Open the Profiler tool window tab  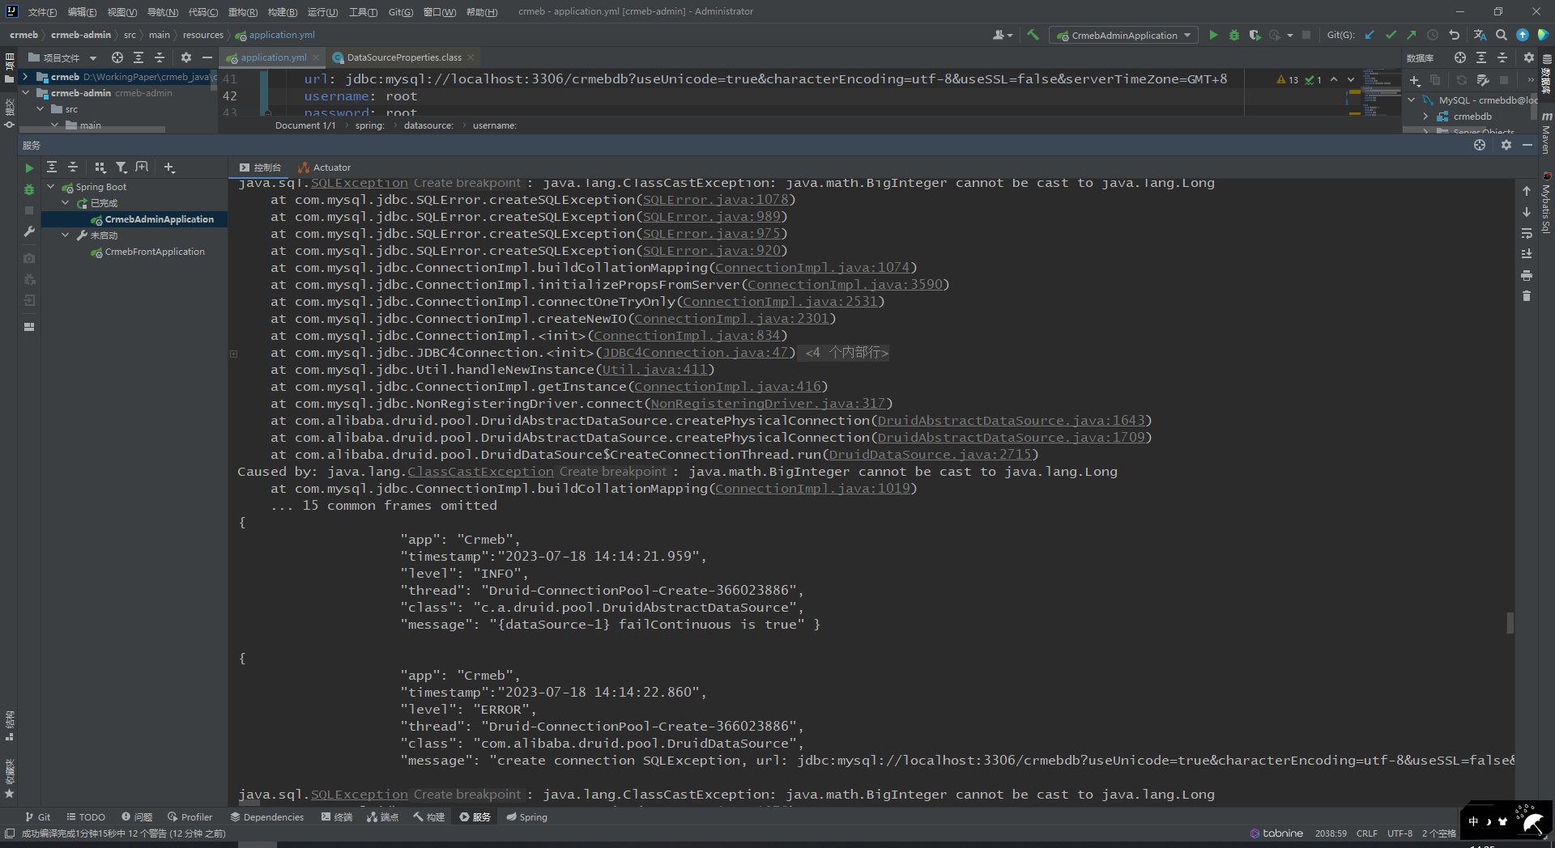coord(190,817)
